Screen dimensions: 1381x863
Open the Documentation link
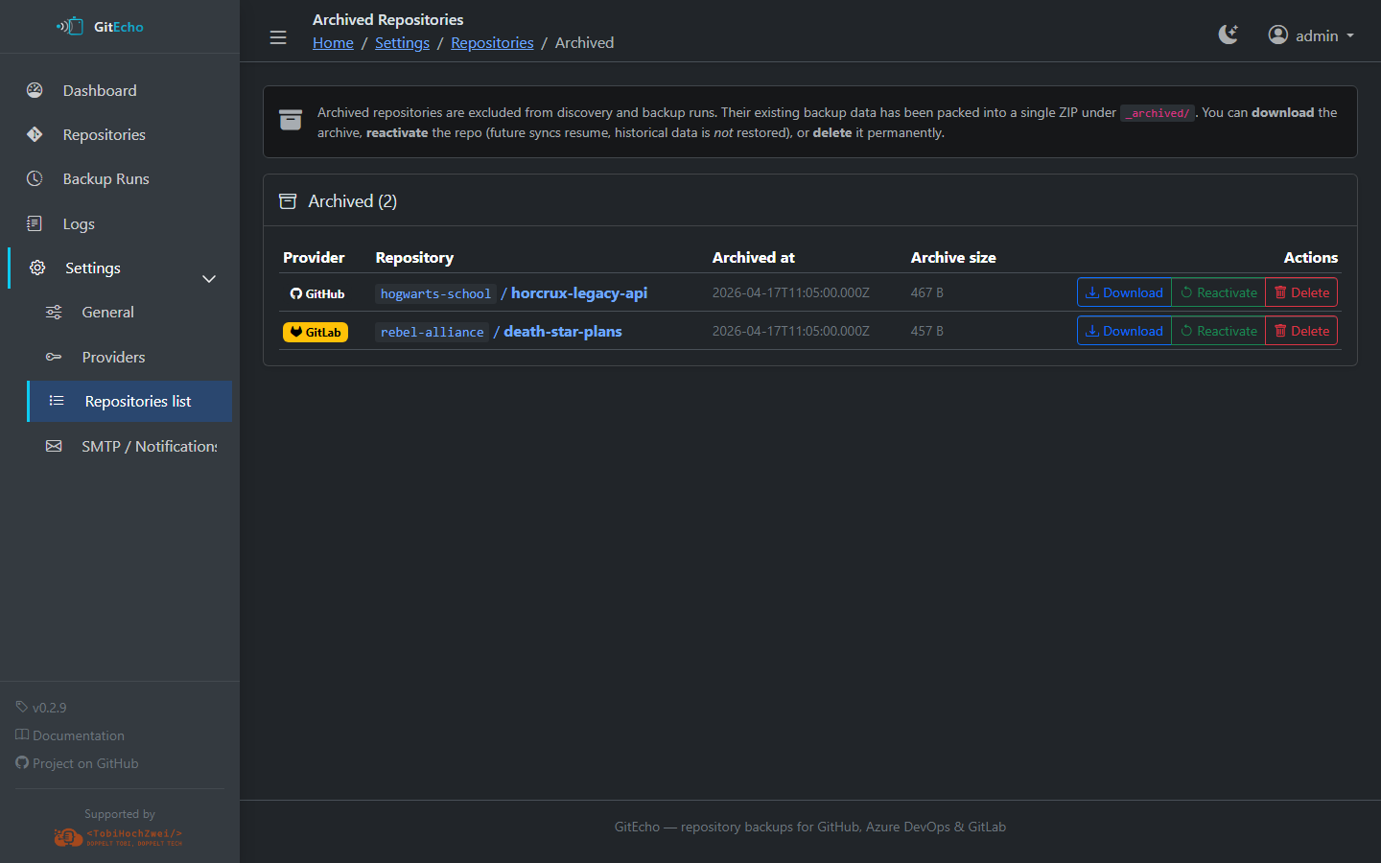pos(78,735)
